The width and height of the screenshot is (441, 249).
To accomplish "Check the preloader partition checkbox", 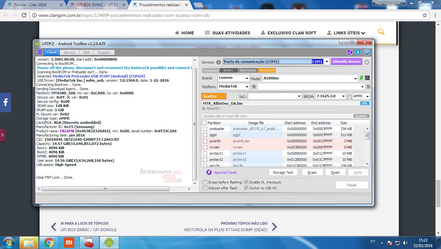I will point(205,129).
